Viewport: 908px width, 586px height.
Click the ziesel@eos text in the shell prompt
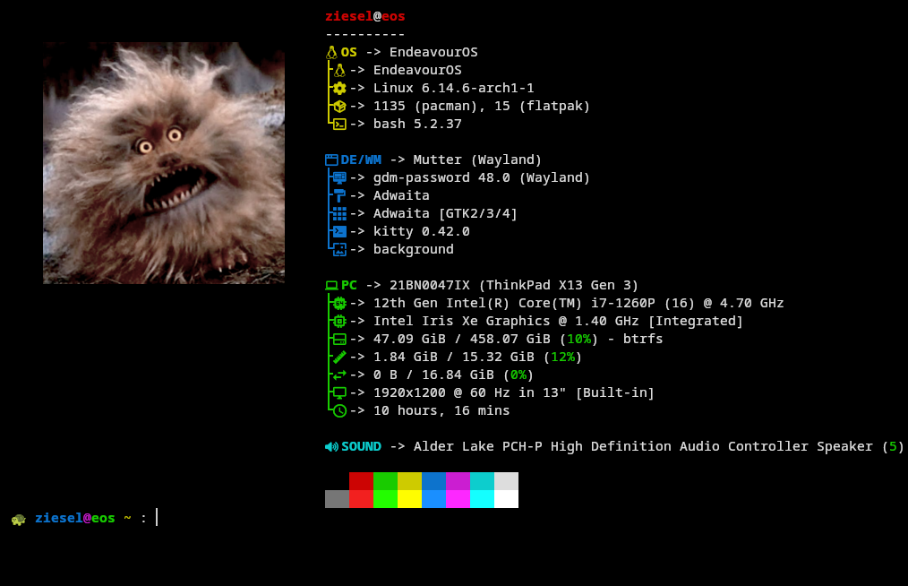74,518
